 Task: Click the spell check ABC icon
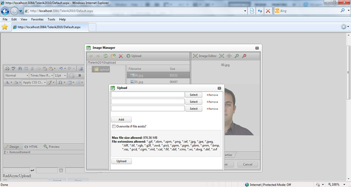click(x=13, y=68)
